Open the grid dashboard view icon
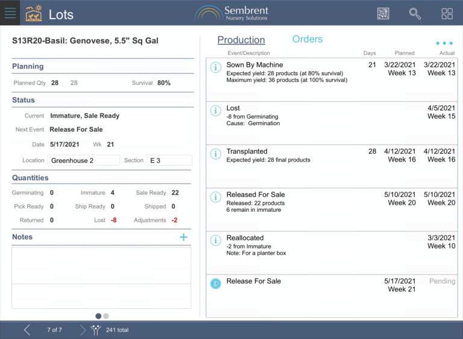Image resolution: width=463 pixels, height=339 pixels. (x=447, y=13)
